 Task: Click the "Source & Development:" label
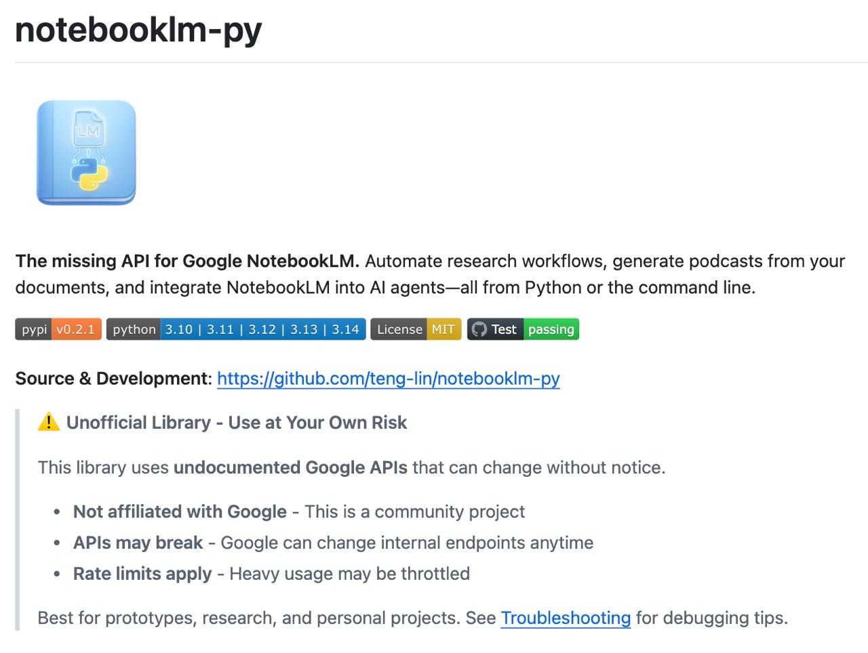pyautogui.click(x=113, y=379)
